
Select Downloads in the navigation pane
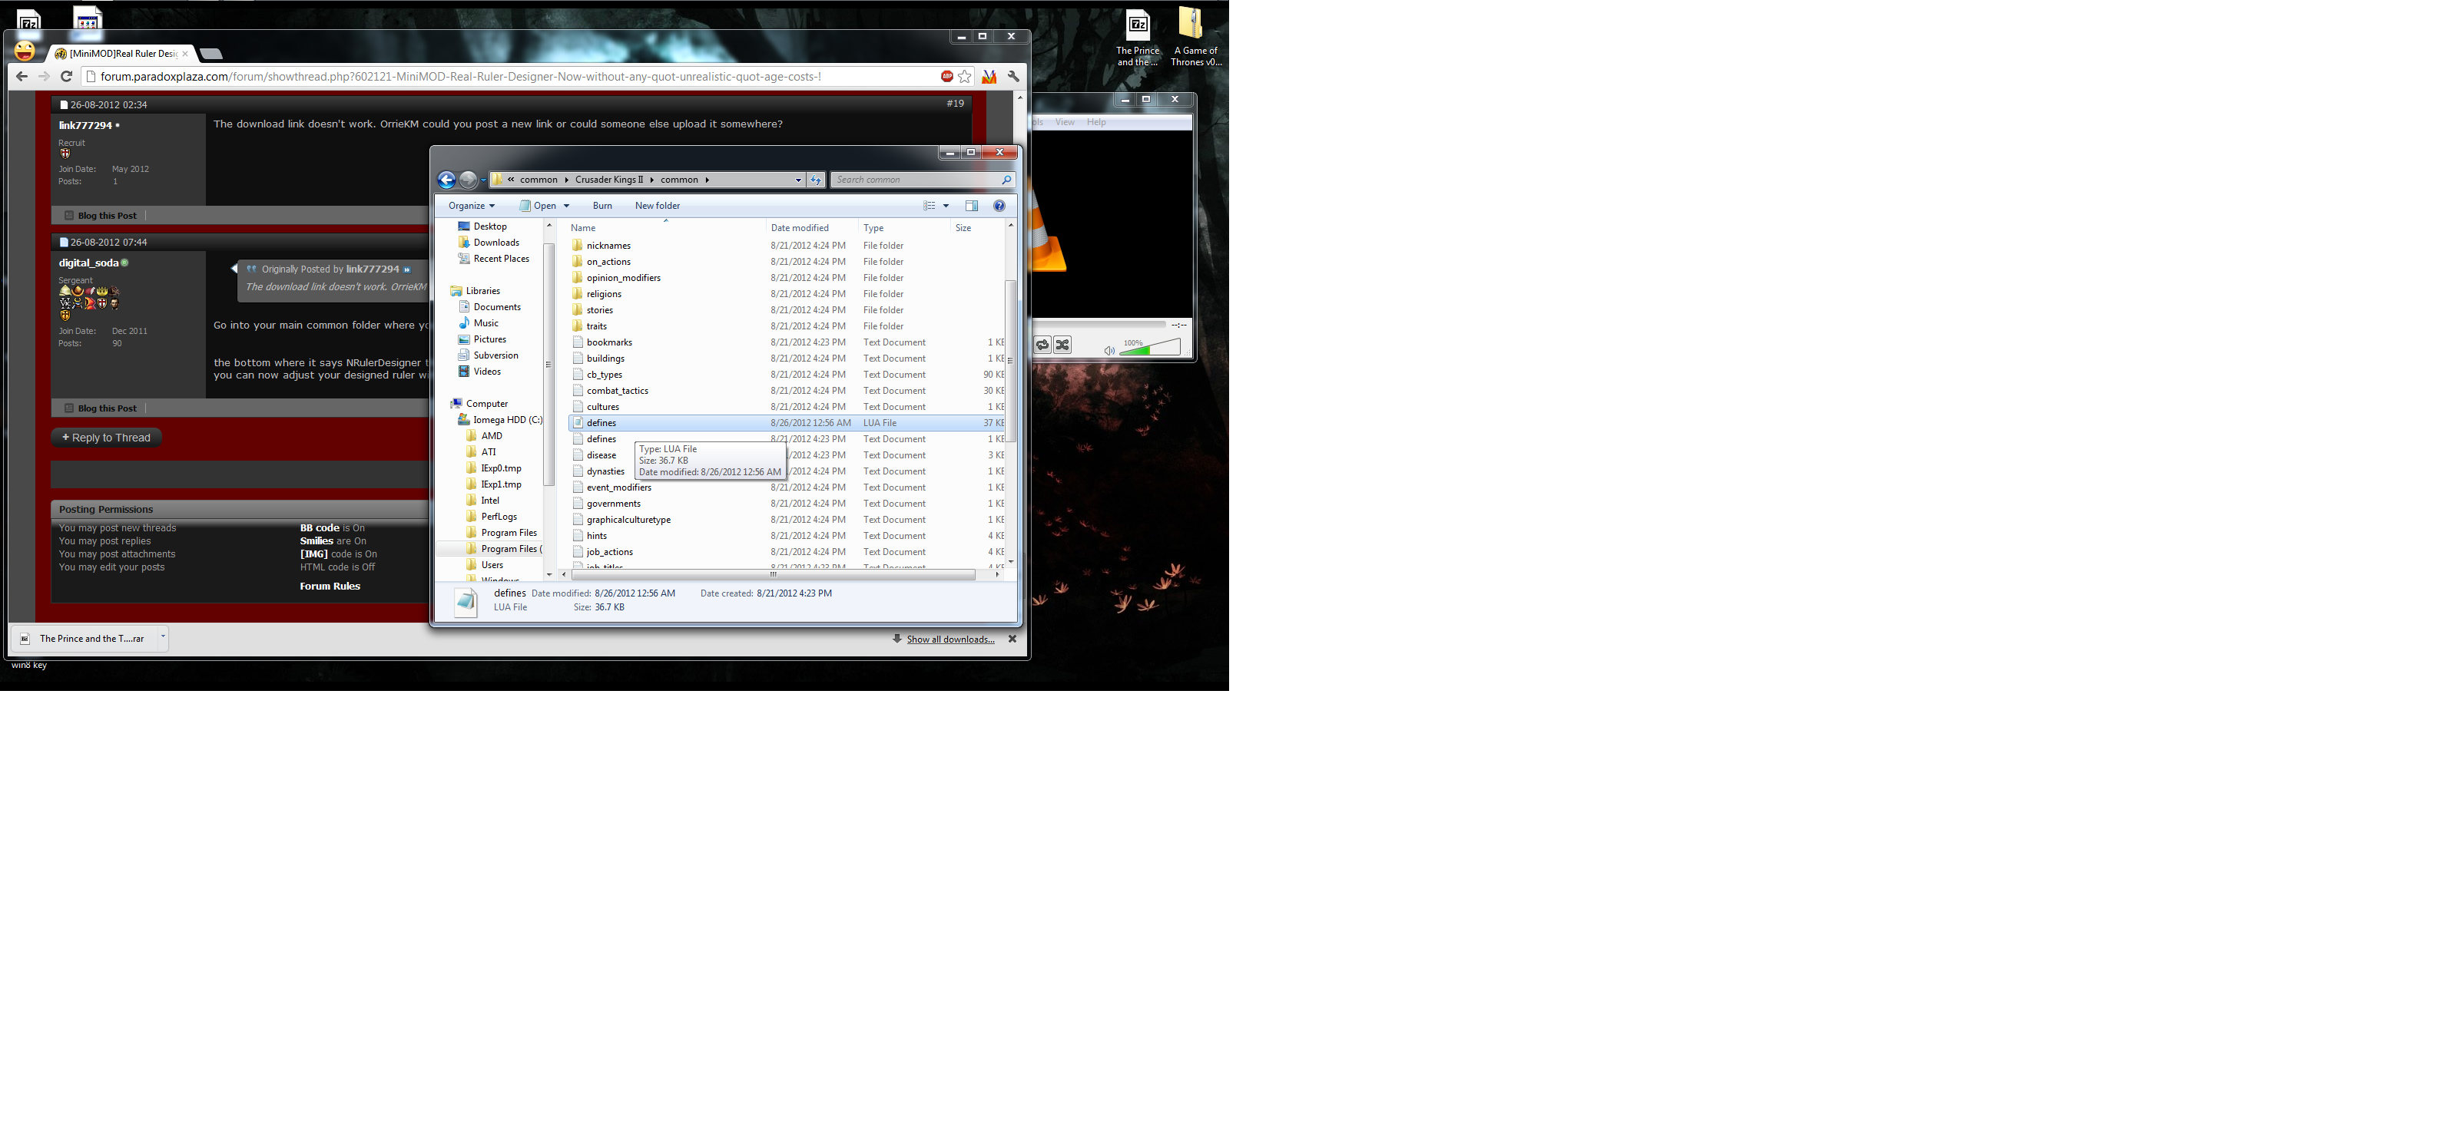point(495,243)
